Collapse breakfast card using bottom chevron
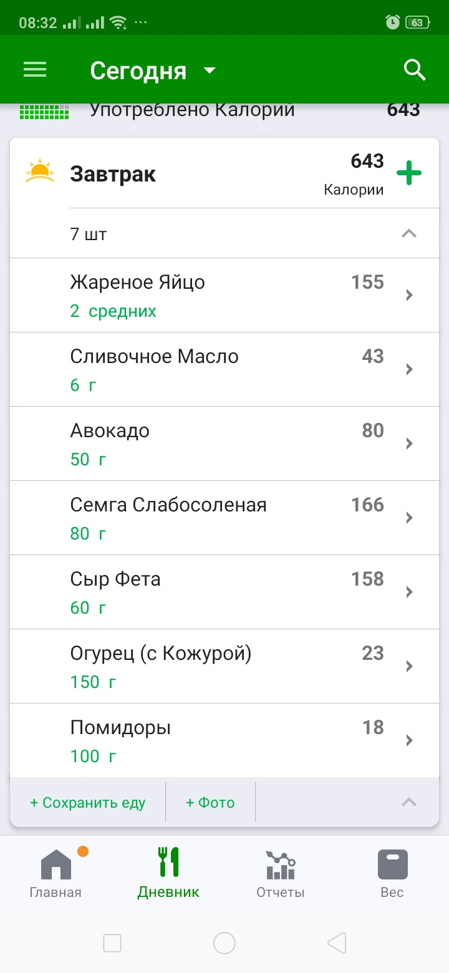This screenshot has height=973, width=449. 408,802
